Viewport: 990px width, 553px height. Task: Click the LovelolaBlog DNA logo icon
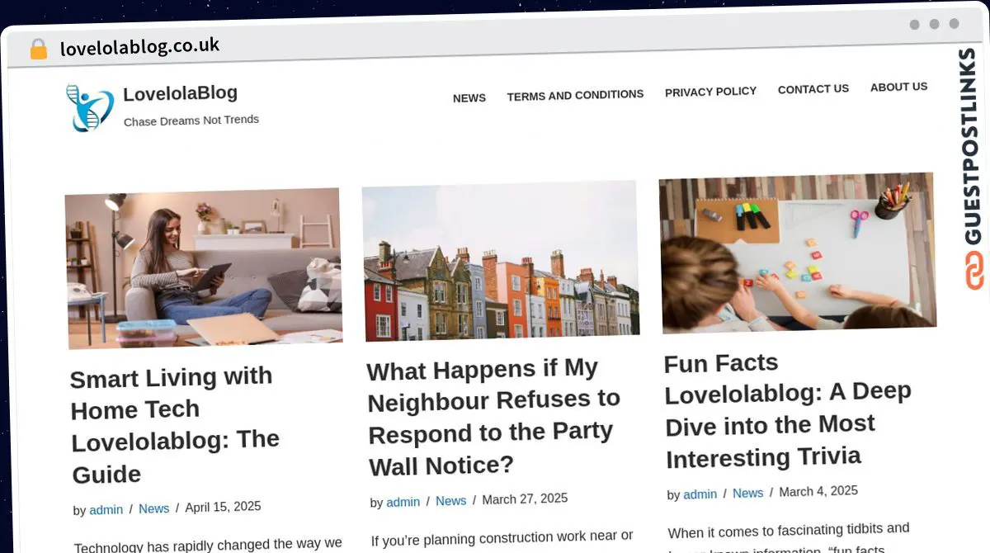click(x=90, y=107)
